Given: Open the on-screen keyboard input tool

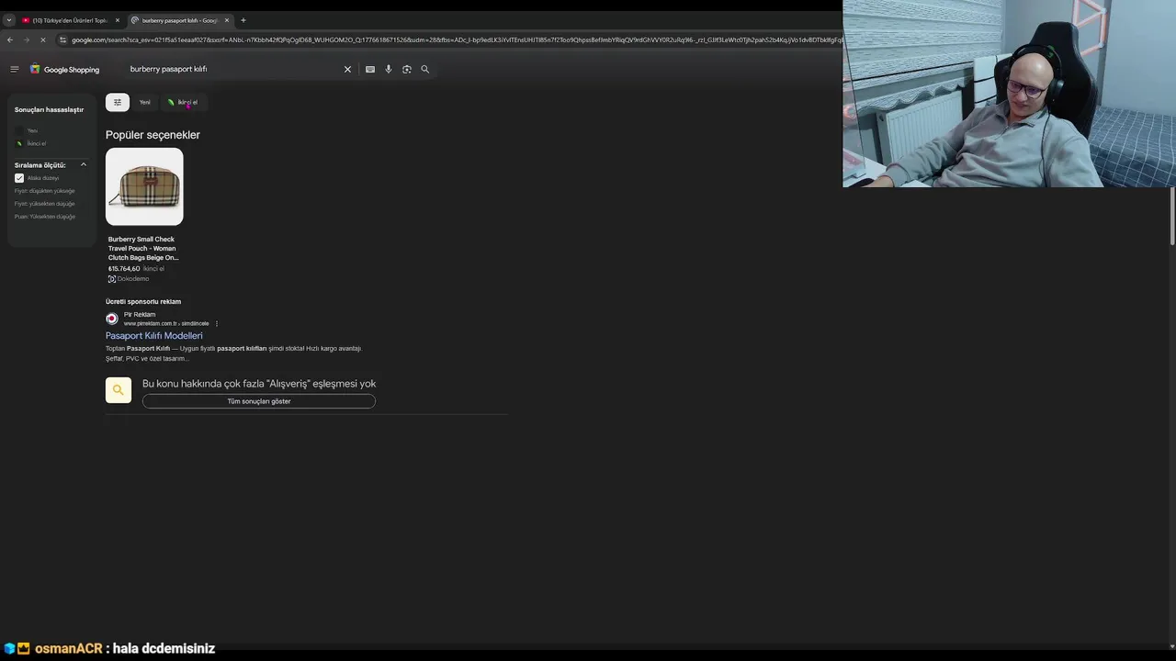Looking at the screenshot, I should pos(370,69).
